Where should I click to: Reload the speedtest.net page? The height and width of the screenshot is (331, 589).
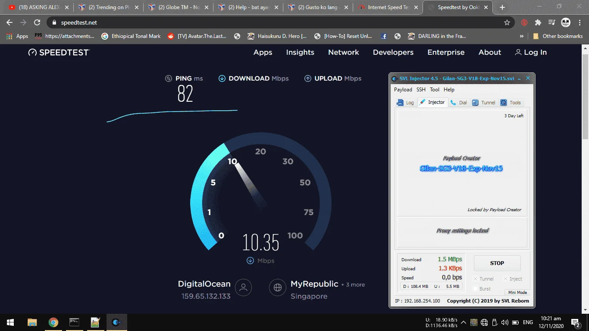coord(37,22)
